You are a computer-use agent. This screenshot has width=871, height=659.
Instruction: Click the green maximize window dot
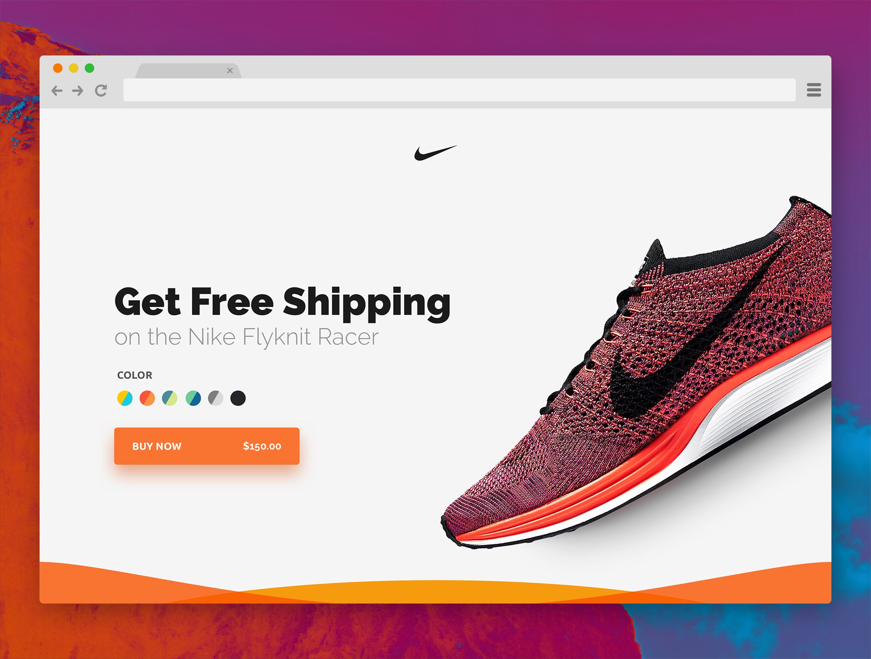coord(89,68)
